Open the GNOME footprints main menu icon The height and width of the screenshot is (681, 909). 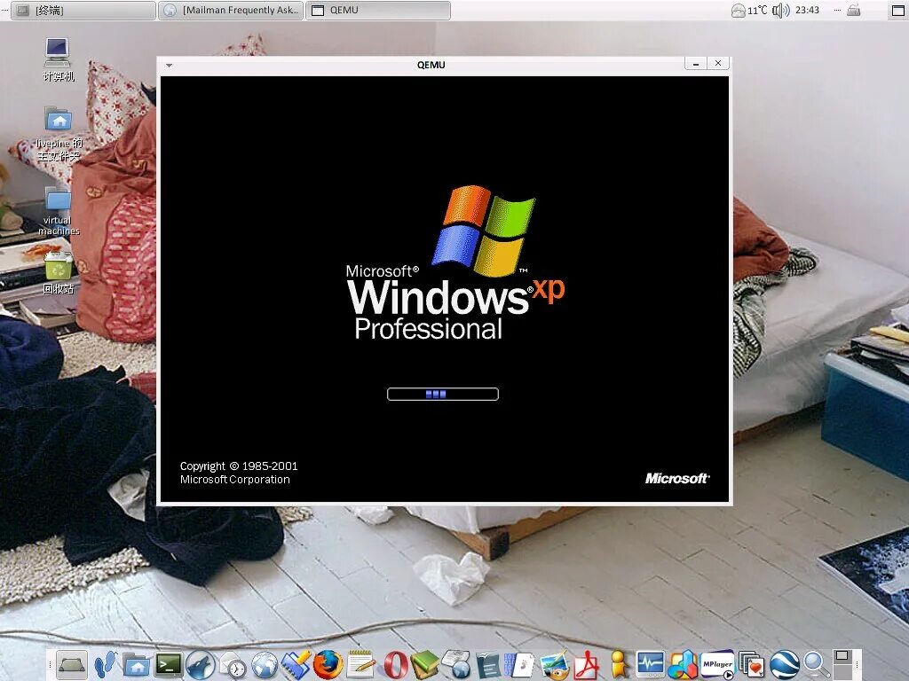click(105, 665)
